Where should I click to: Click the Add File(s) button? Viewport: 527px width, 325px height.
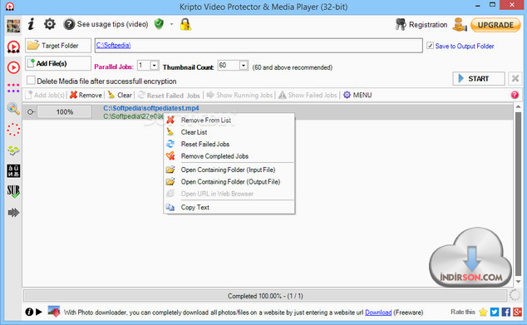click(x=58, y=63)
